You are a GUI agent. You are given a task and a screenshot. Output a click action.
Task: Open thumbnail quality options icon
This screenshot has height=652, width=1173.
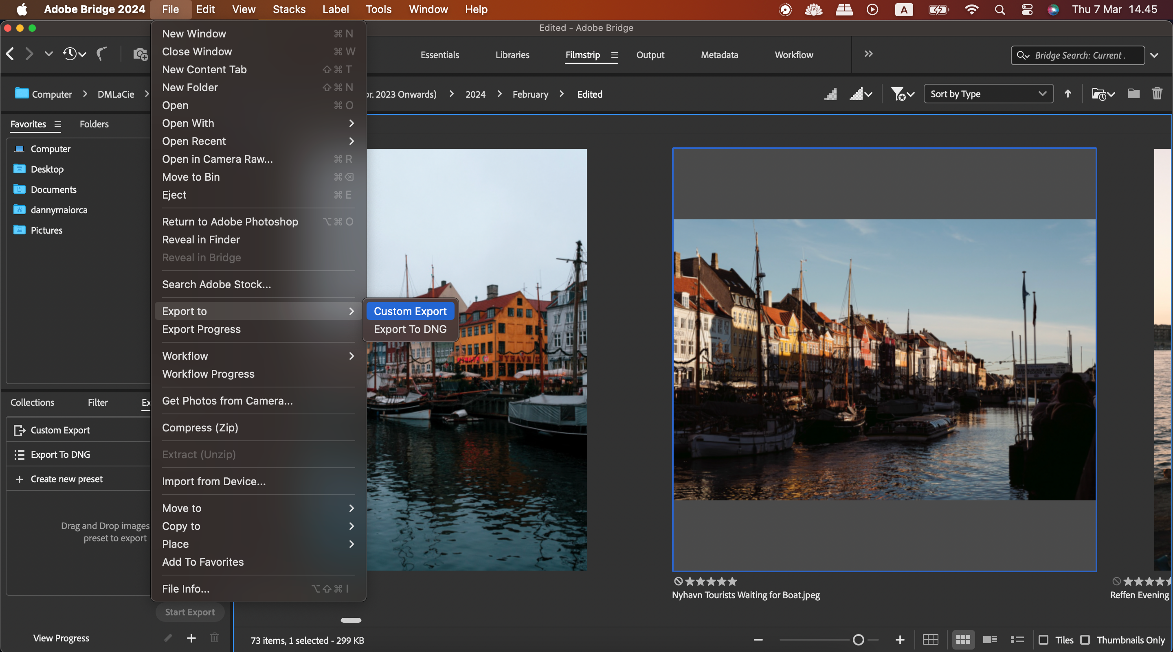click(x=860, y=94)
